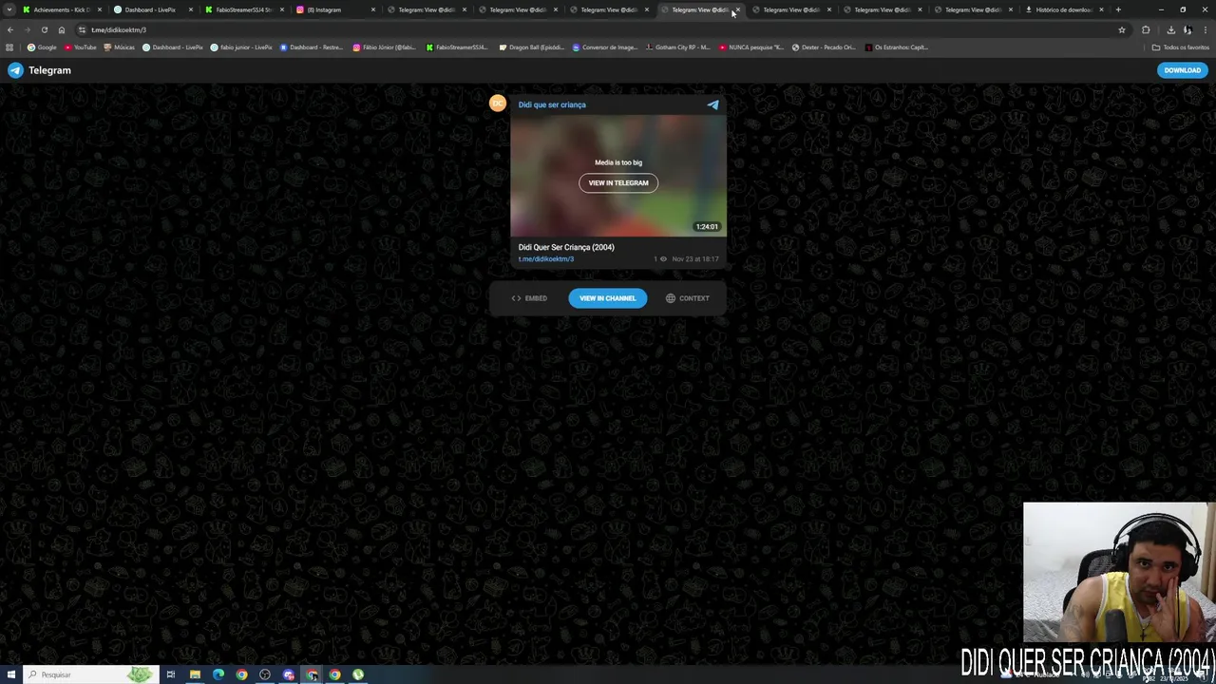Click the EMBED button
The image size is (1216, 684).
point(529,298)
